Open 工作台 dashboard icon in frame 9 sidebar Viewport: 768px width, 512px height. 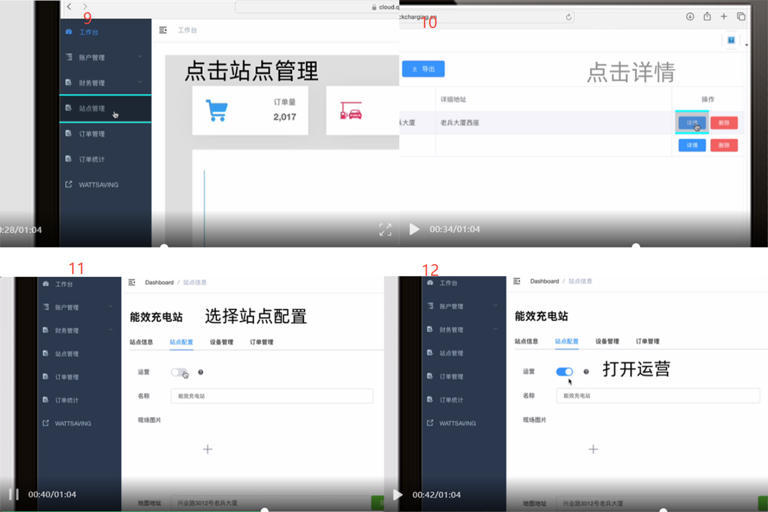[69, 32]
